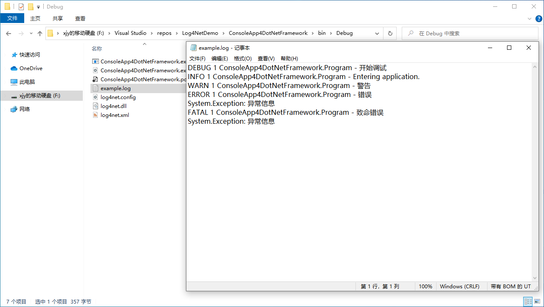
Task: Open Notepad 查看(V) menu
Action: tap(266, 59)
